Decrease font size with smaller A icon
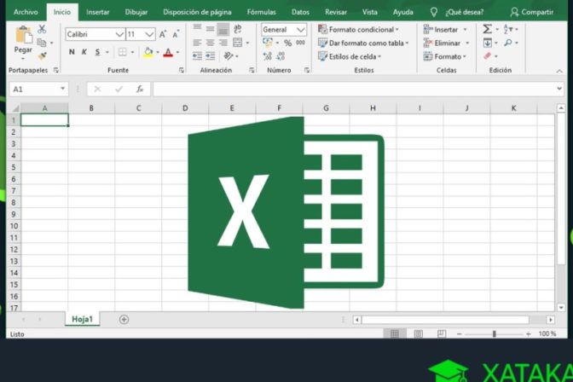 click(x=176, y=34)
